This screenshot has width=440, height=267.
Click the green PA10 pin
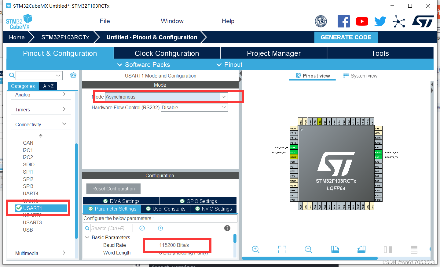(x=378, y=152)
